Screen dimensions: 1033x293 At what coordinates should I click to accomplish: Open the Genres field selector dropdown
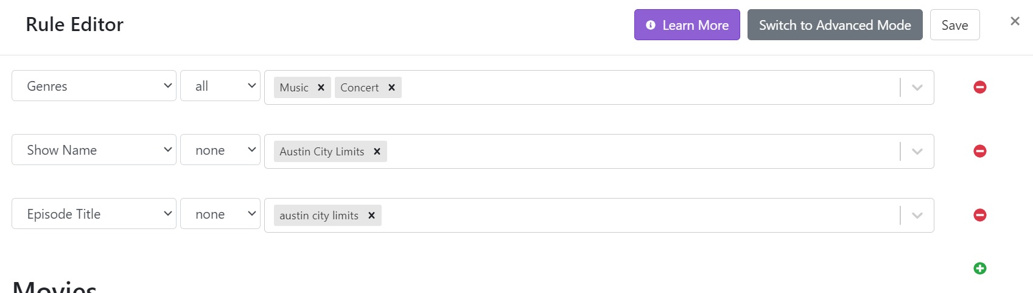pos(94,86)
